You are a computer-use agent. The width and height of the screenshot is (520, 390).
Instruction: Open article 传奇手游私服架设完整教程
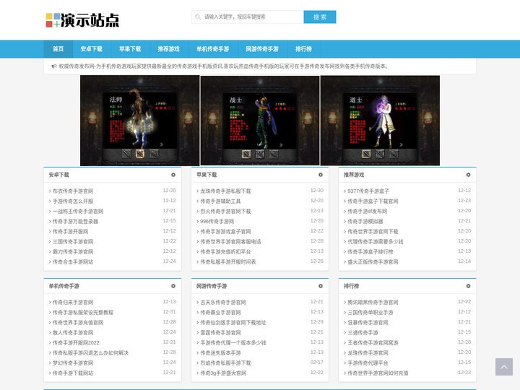pos(83,313)
